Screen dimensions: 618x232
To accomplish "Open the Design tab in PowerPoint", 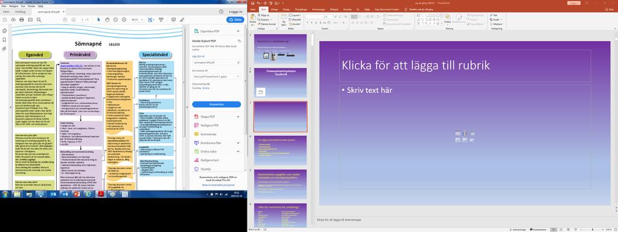I will [286, 9].
